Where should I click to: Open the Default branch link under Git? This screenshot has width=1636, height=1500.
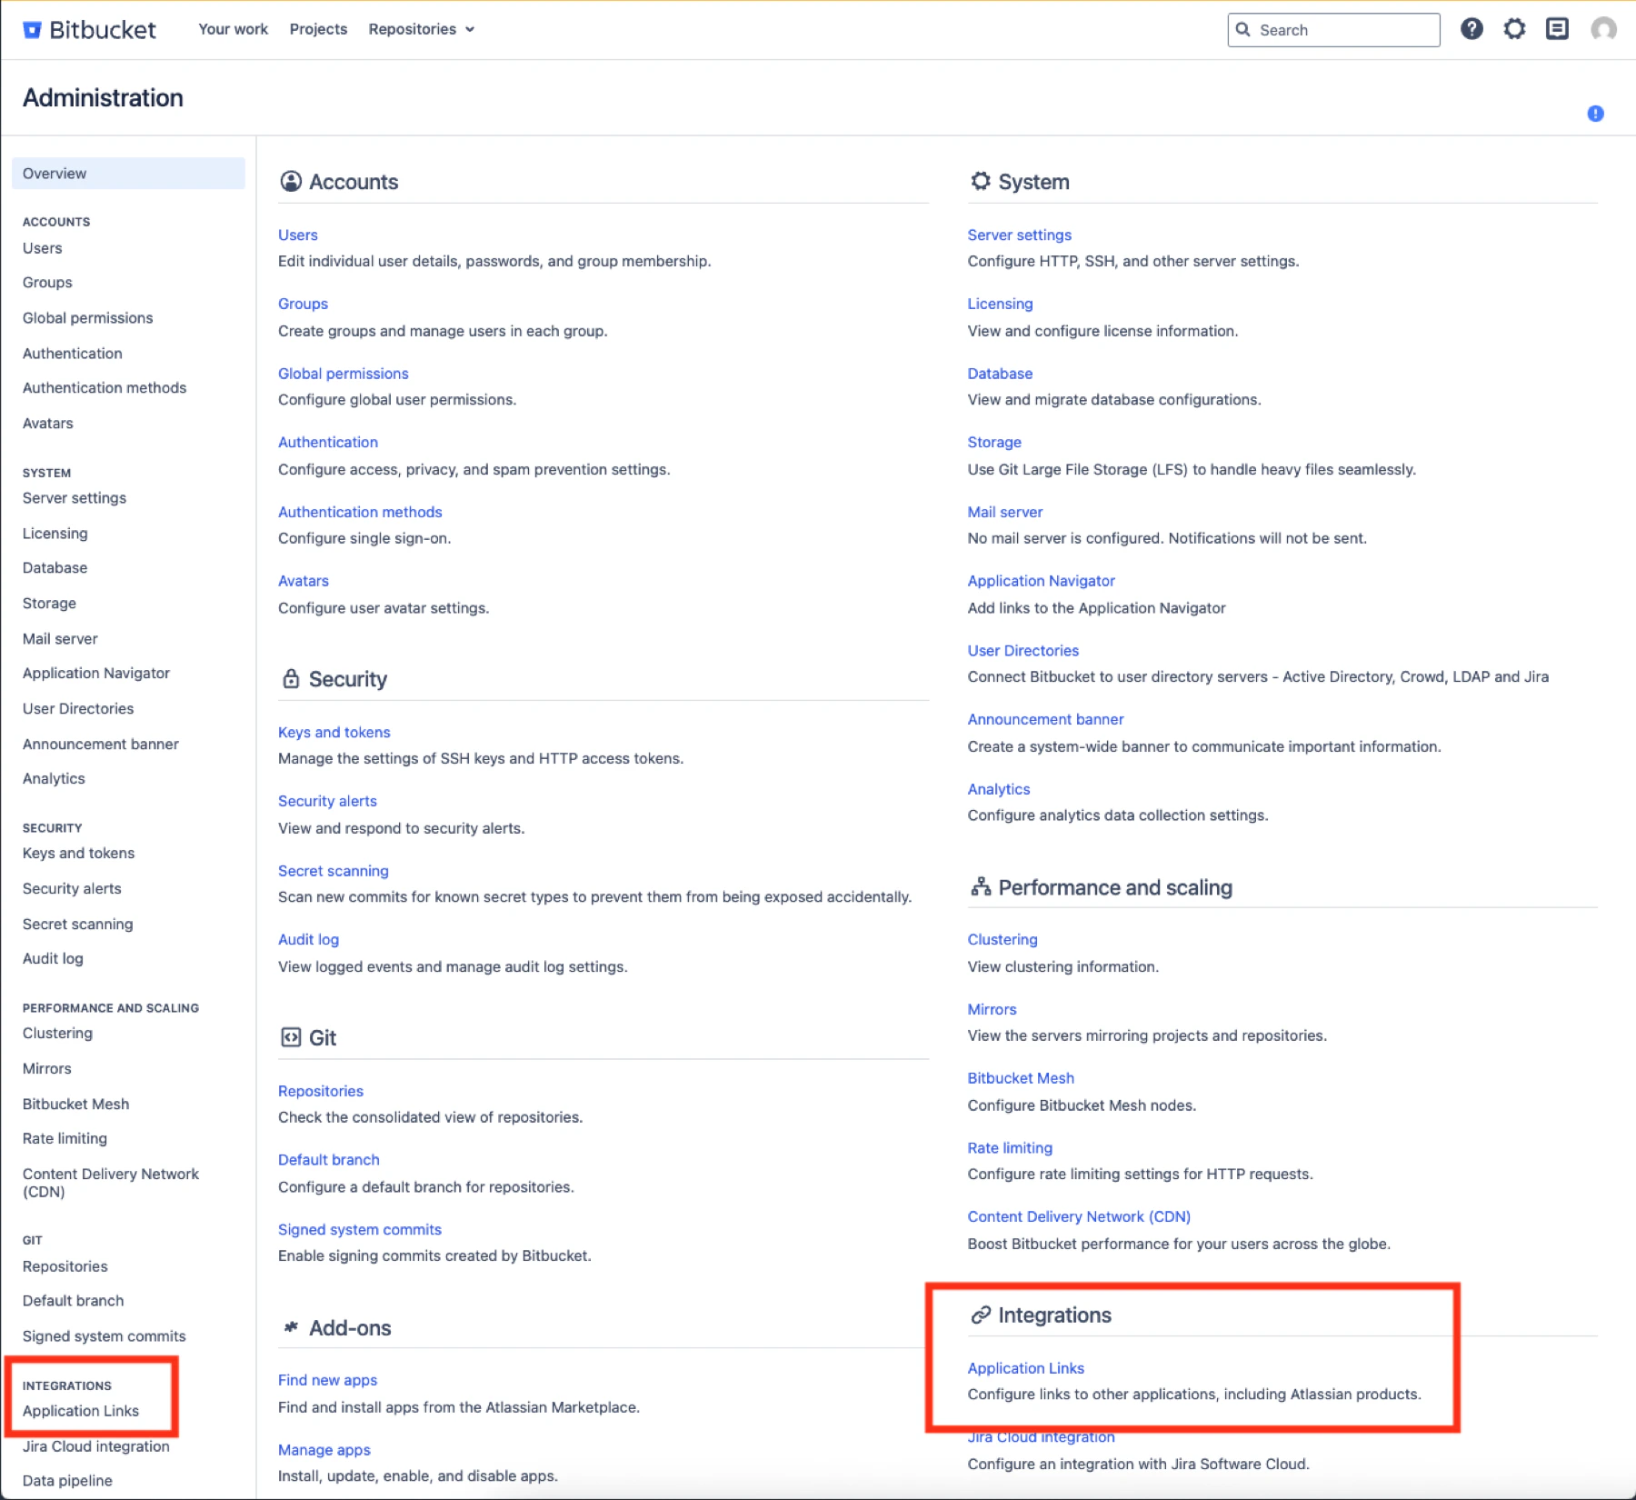coord(328,1160)
